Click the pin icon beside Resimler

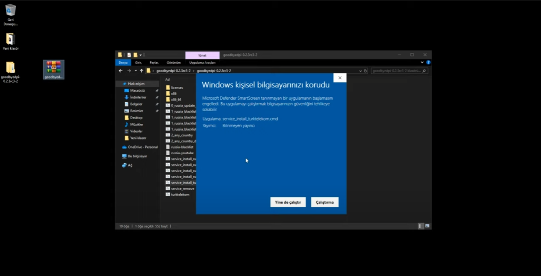click(157, 111)
